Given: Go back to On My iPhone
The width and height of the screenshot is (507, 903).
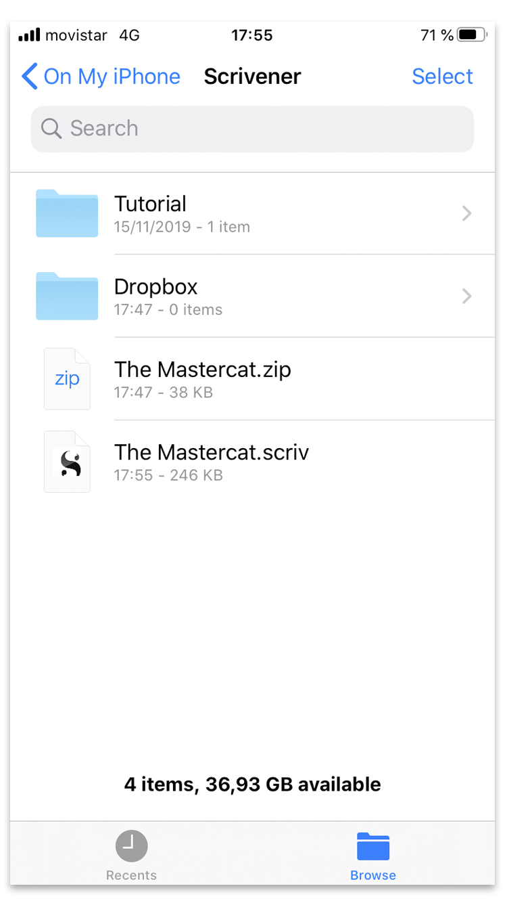Looking at the screenshot, I should (x=101, y=76).
